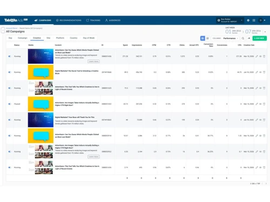This screenshot has width=270, height=202.
Task: Toggle the Running 'Images Taken Indoors' creative
Action: click(10, 151)
